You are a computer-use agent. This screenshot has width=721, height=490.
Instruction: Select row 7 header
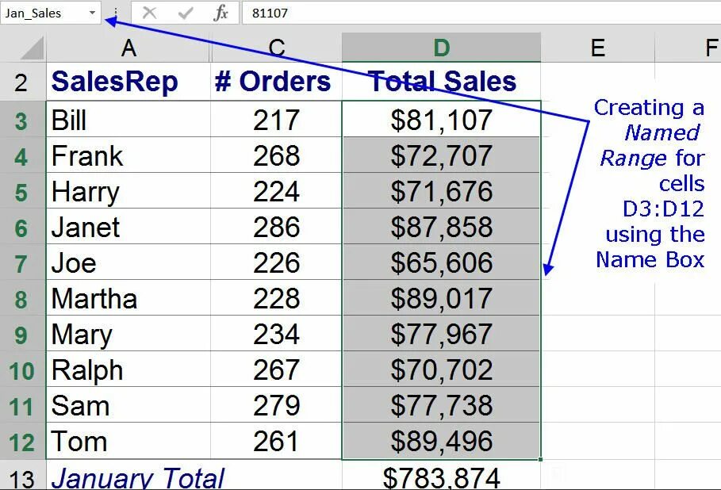pyautogui.click(x=22, y=263)
